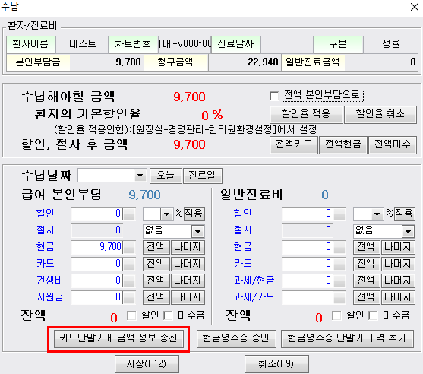The height and width of the screenshot is (374, 423).
Task: Apply discount with 할인율 적용 button
Action: [306, 114]
